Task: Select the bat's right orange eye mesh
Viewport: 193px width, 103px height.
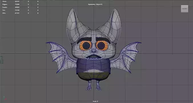Action: pos(102,45)
